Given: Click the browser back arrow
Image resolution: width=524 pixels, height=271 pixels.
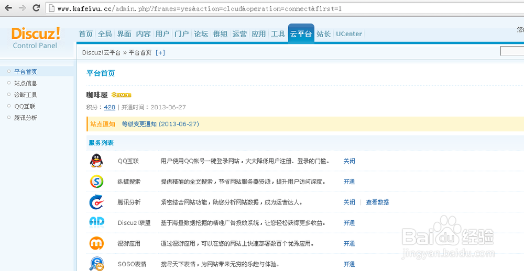Looking at the screenshot, I should point(8,8).
